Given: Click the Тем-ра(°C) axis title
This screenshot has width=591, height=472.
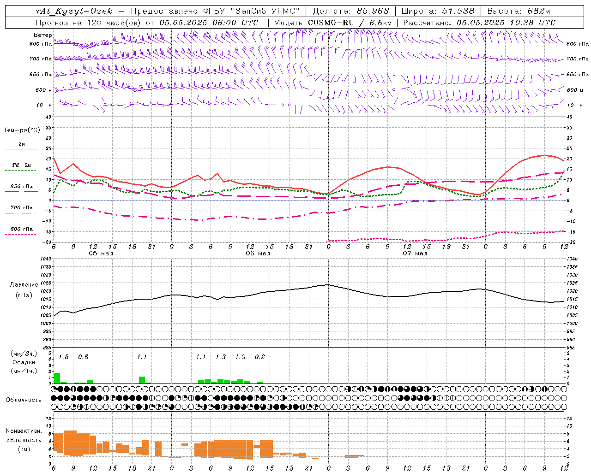Looking at the screenshot, I should (x=22, y=130).
